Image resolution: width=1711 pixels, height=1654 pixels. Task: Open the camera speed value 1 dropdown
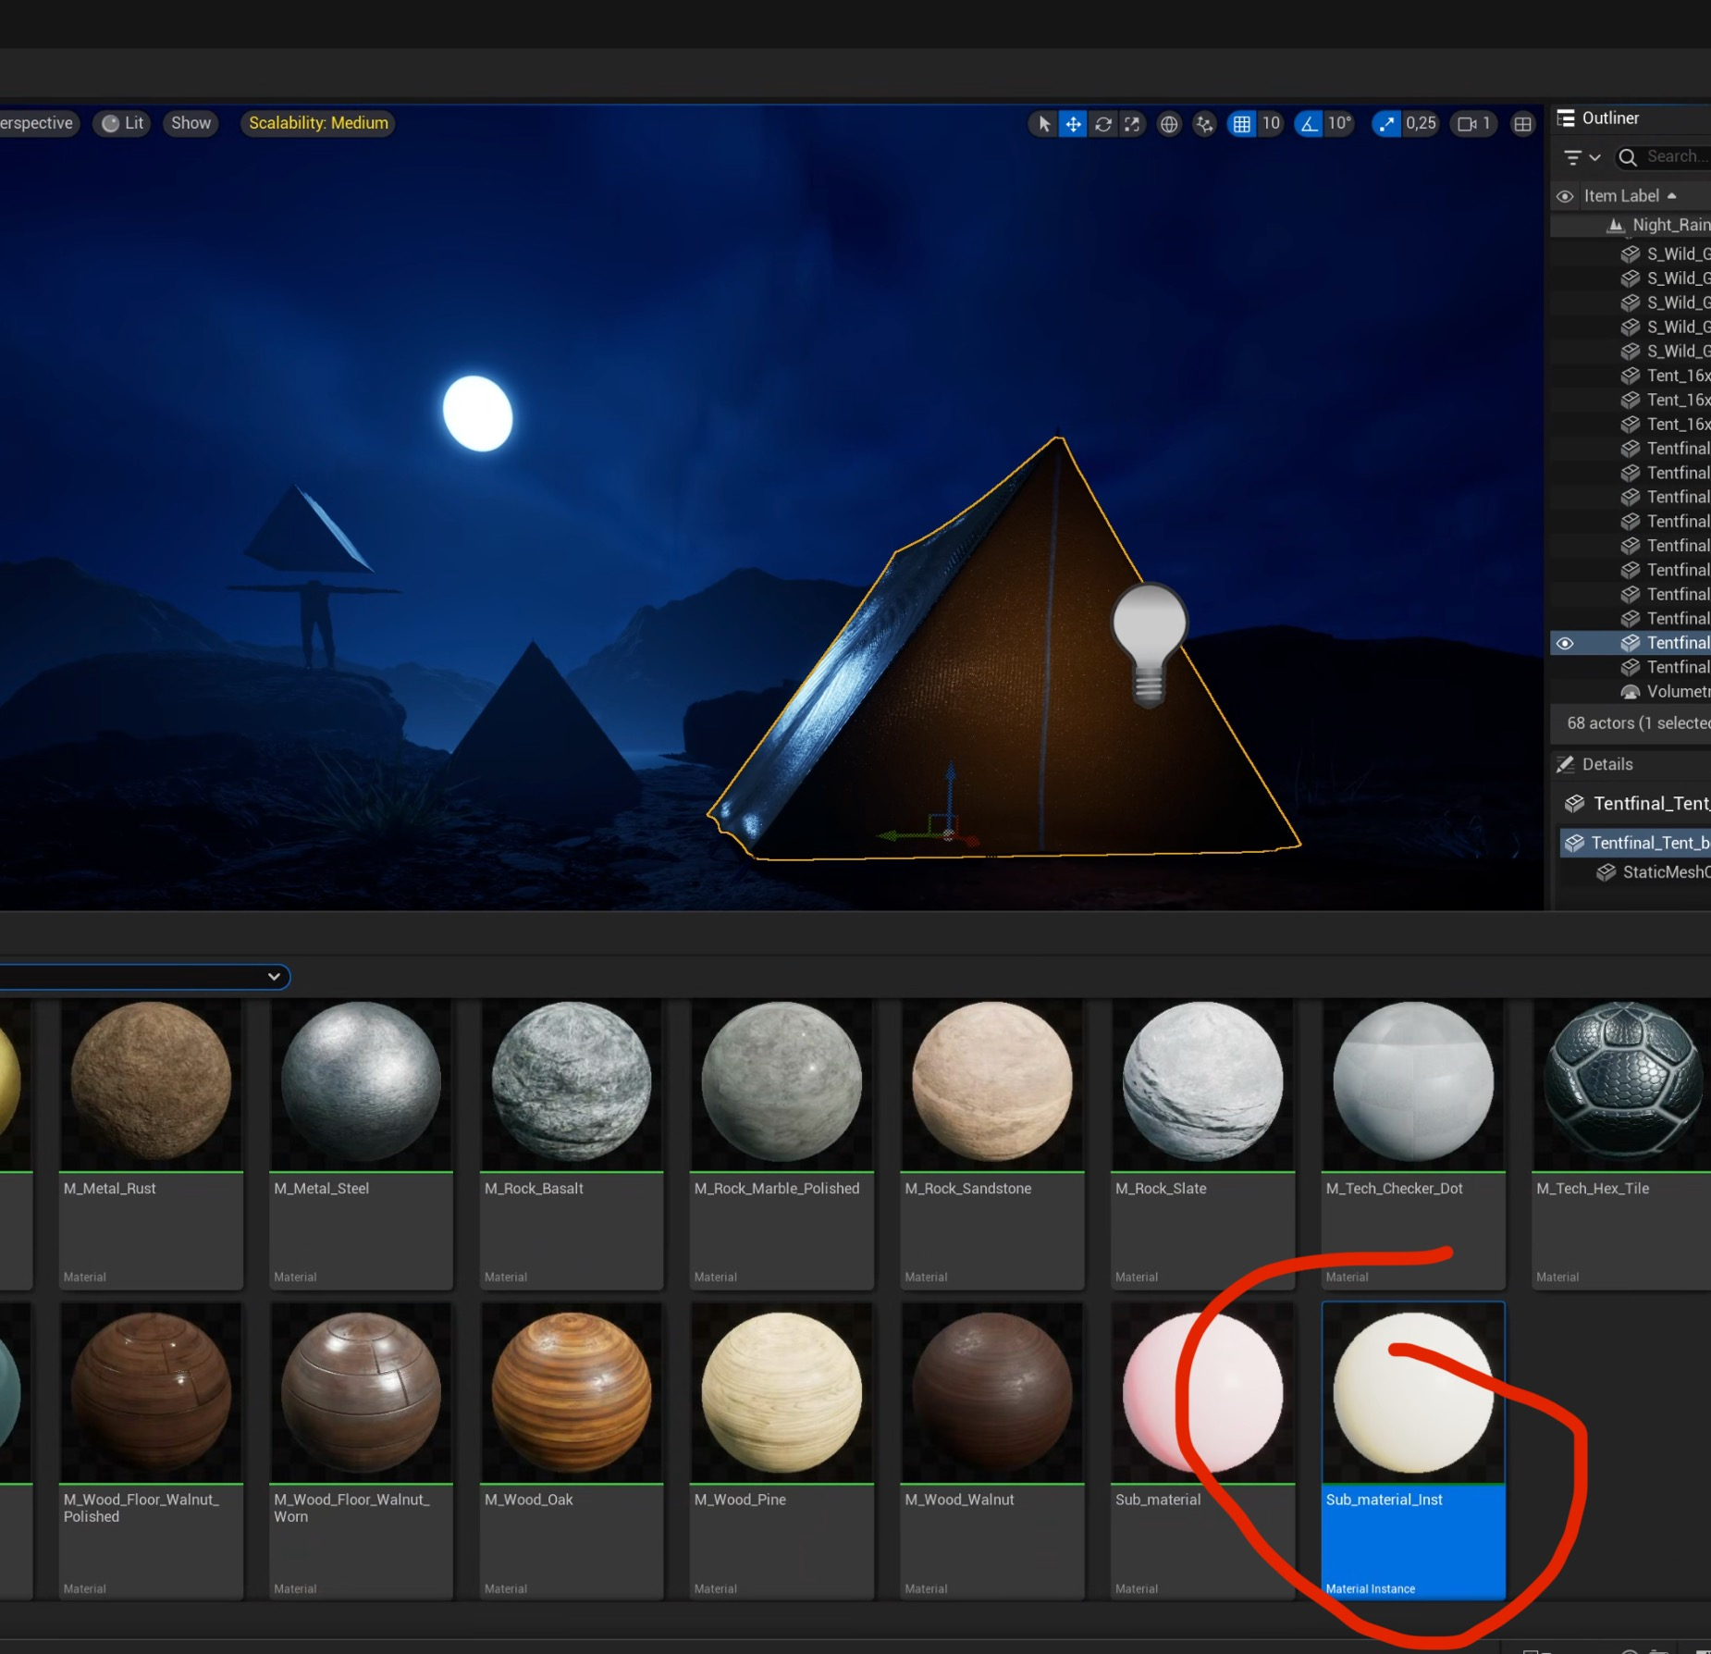[1486, 124]
